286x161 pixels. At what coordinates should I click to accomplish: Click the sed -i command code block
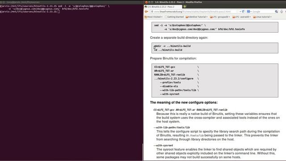(x=215, y=27)
